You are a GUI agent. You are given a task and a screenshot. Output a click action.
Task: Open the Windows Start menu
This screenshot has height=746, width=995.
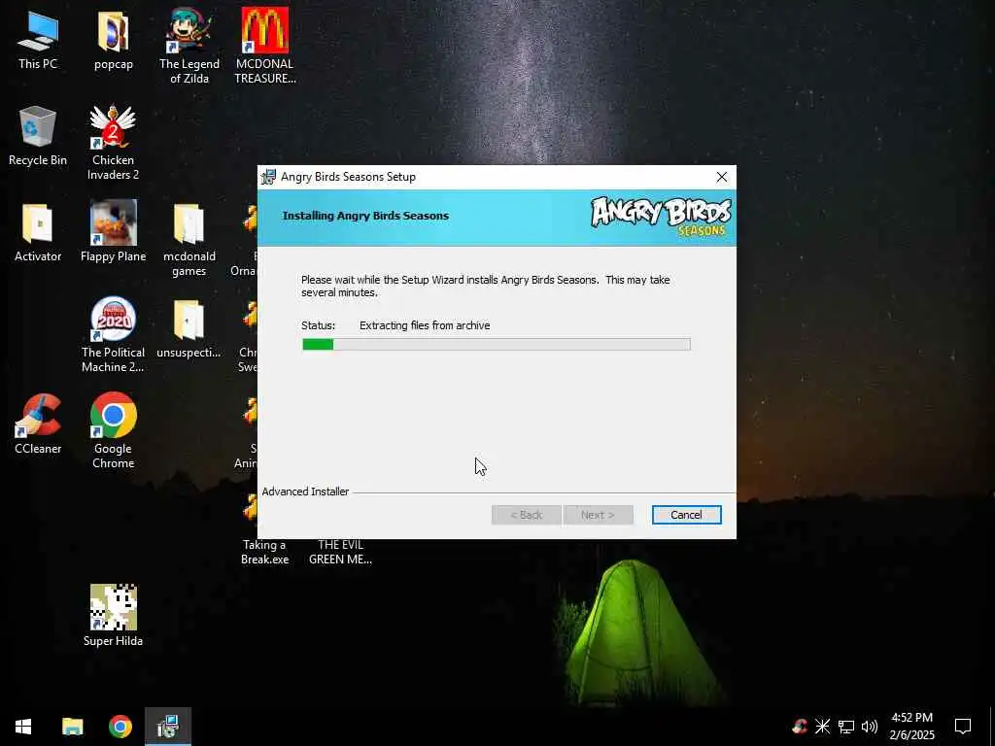(x=23, y=727)
